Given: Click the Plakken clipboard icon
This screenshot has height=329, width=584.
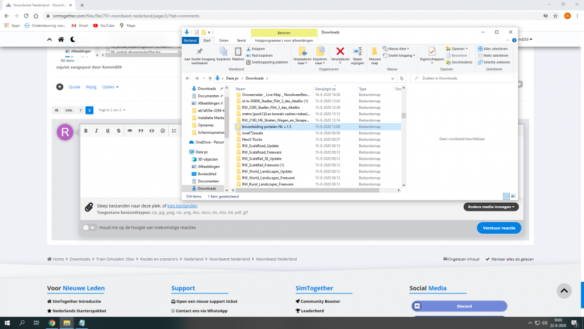Looking at the screenshot, I should coord(238,51).
